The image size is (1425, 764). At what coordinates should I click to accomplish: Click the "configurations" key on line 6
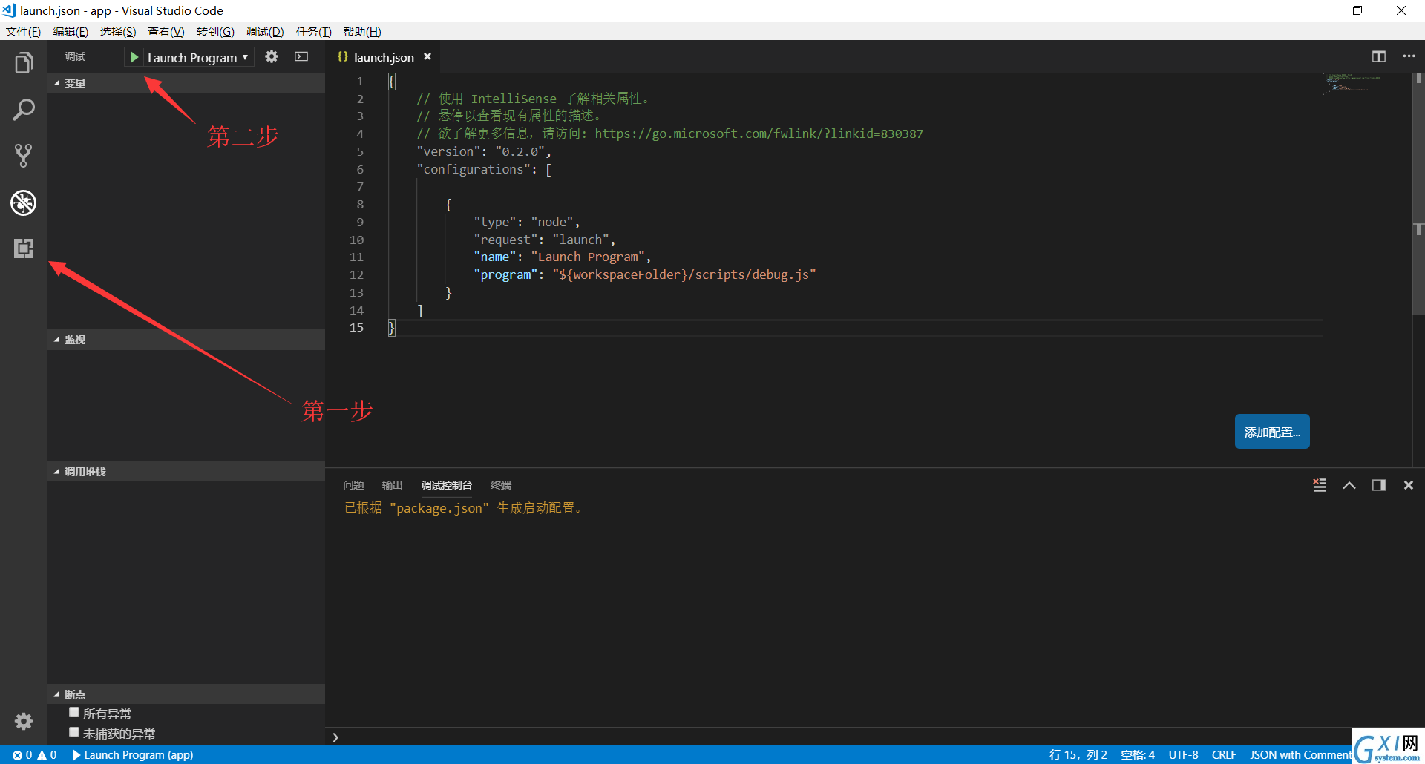click(474, 169)
